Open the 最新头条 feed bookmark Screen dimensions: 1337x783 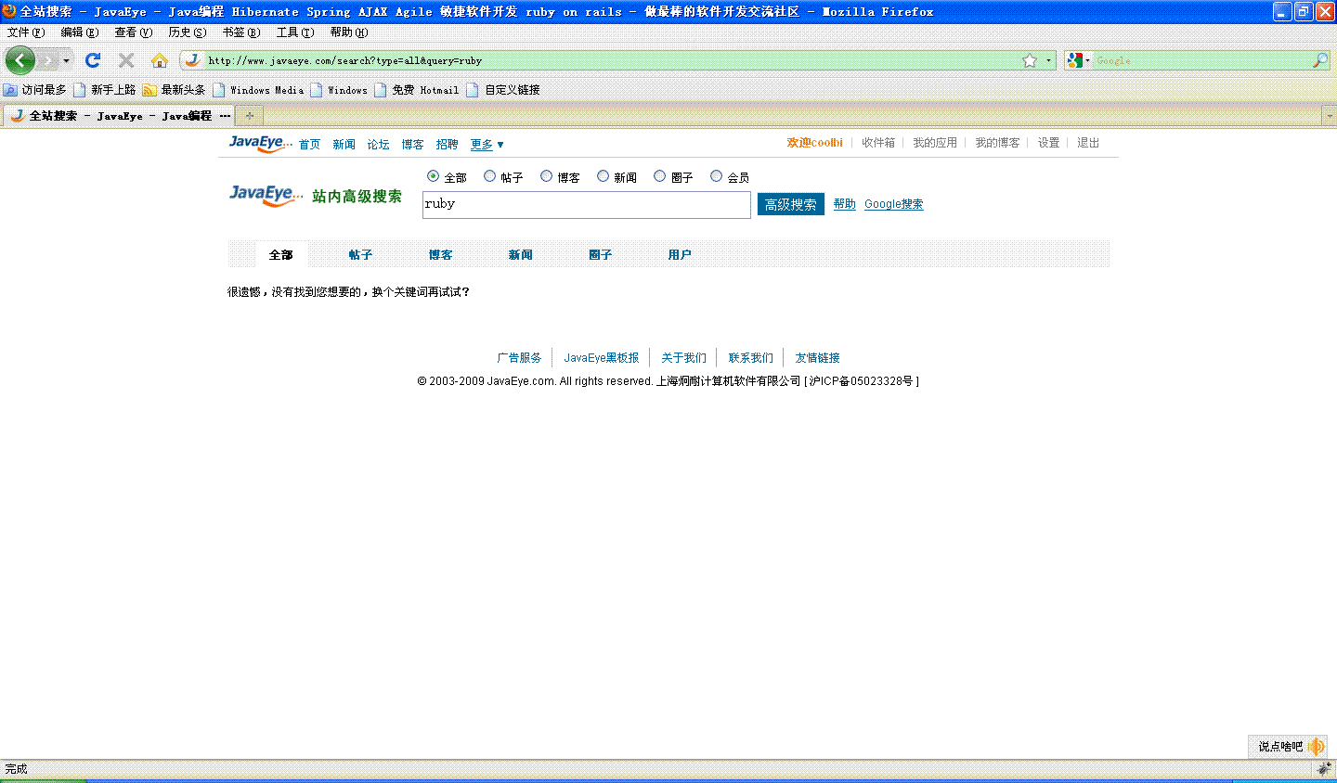[175, 90]
